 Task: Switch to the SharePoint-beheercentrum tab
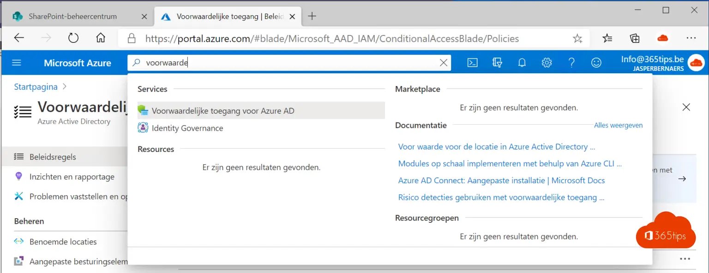click(74, 16)
